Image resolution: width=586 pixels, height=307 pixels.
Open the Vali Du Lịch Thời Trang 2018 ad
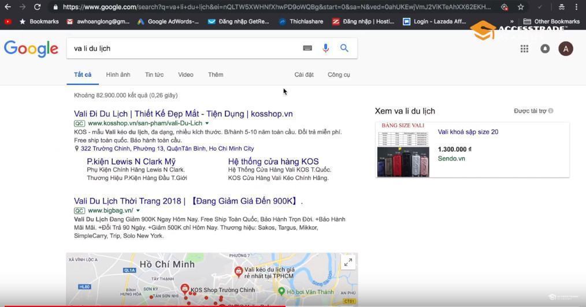click(x=188, y=201)
